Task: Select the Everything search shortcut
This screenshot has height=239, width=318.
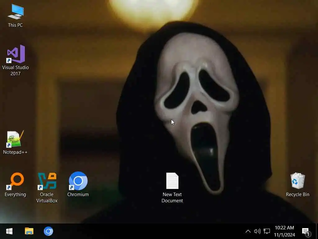Action: pyautogui.click(x=16, y=185)
